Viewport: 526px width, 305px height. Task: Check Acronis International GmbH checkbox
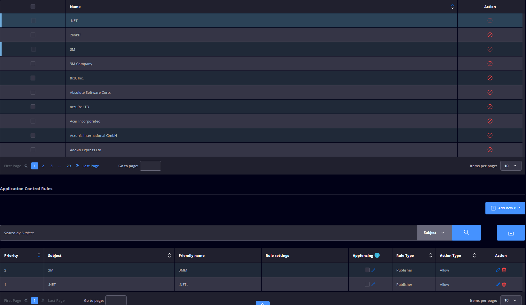point(33,135)
